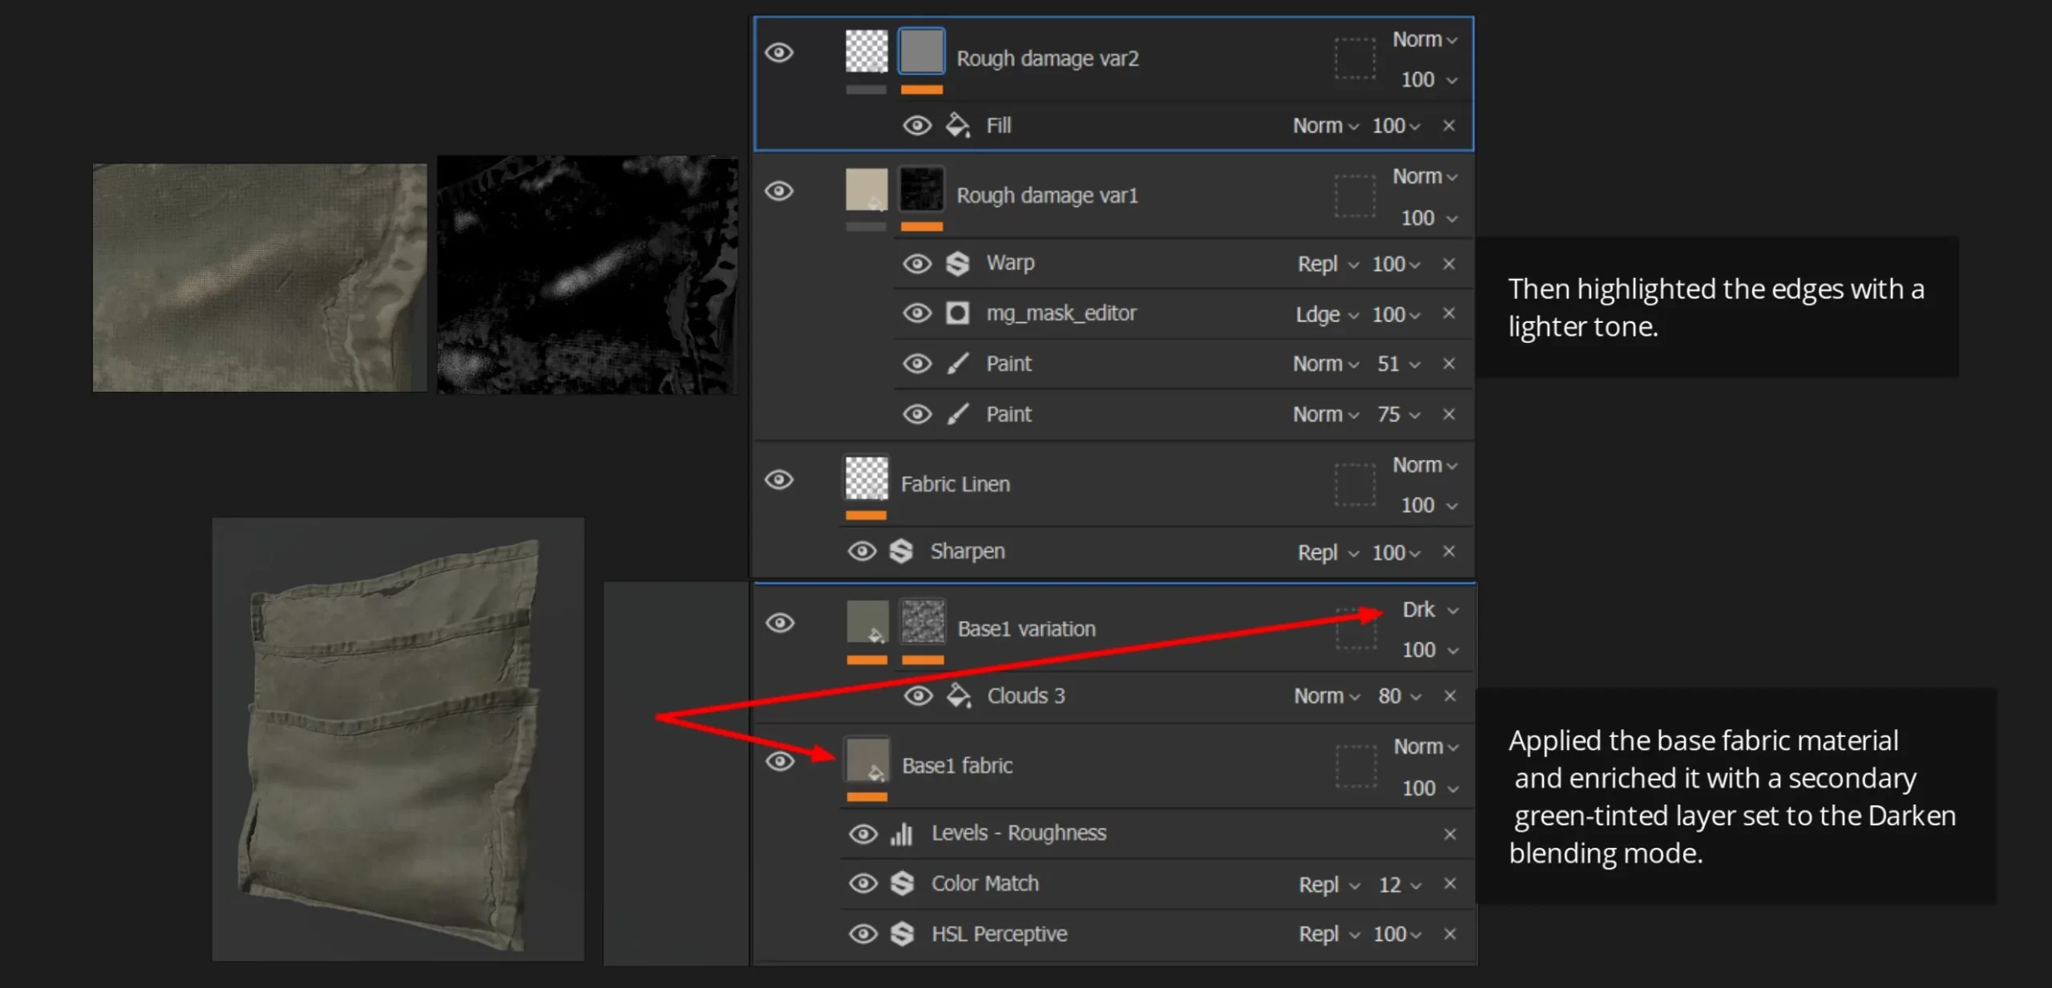Viewport: 2052px width, 988px height.
Task: Select the Fabric Linen layer name
Action: [955, 484]
